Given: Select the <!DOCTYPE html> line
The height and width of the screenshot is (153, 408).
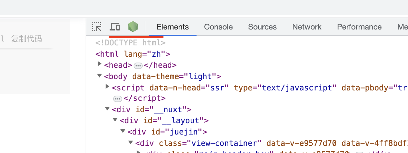Looking at the screenshot, I should pyautogui.click(x=130, y=42).
